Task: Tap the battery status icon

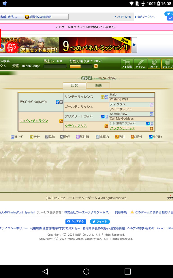Action: tap(159, 3)
